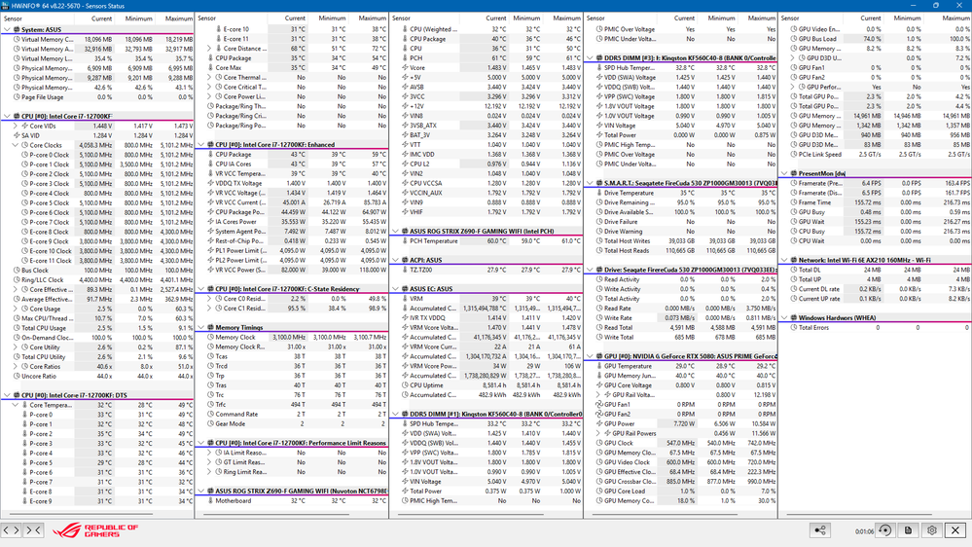Screen dimensions: 972x547
Task: Click the icon beside S.M.A.R.T.: Seagate FireCuda 530
Action: point(598,184)
